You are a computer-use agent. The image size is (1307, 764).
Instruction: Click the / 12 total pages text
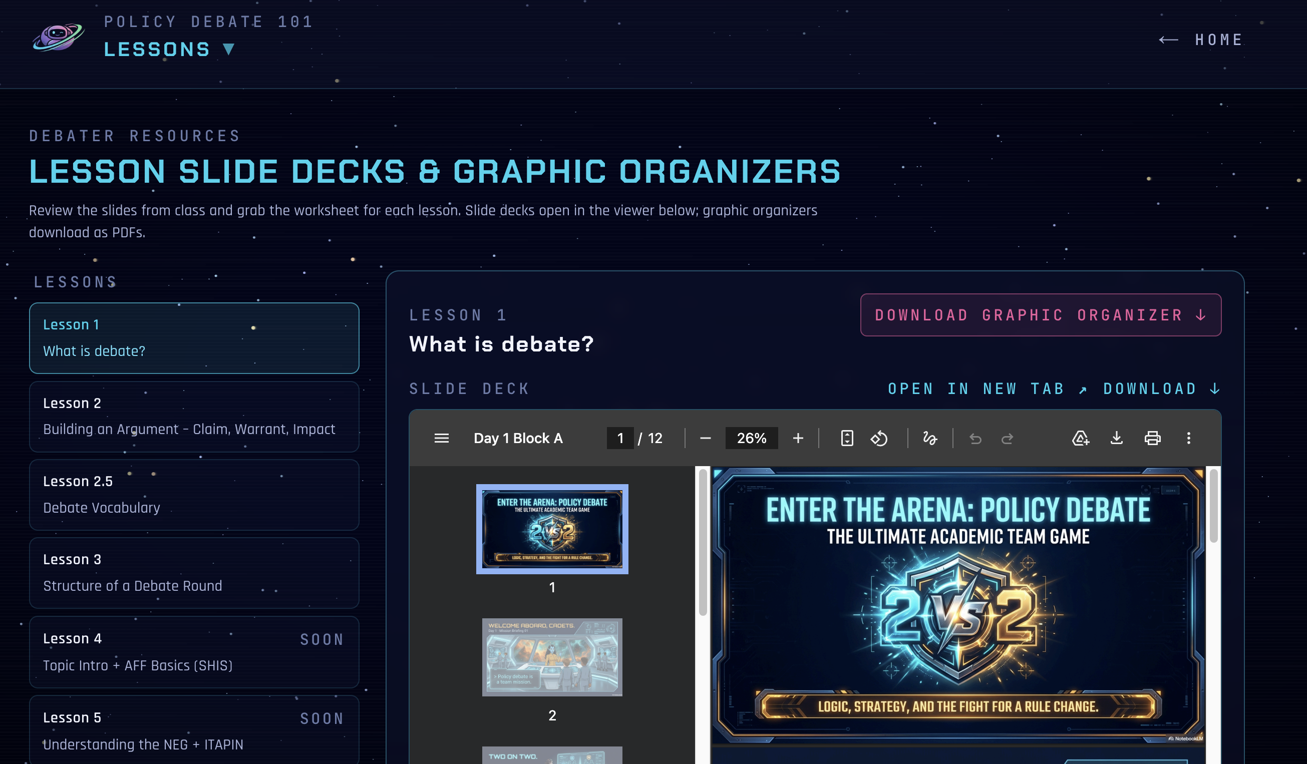click(650, 438)
